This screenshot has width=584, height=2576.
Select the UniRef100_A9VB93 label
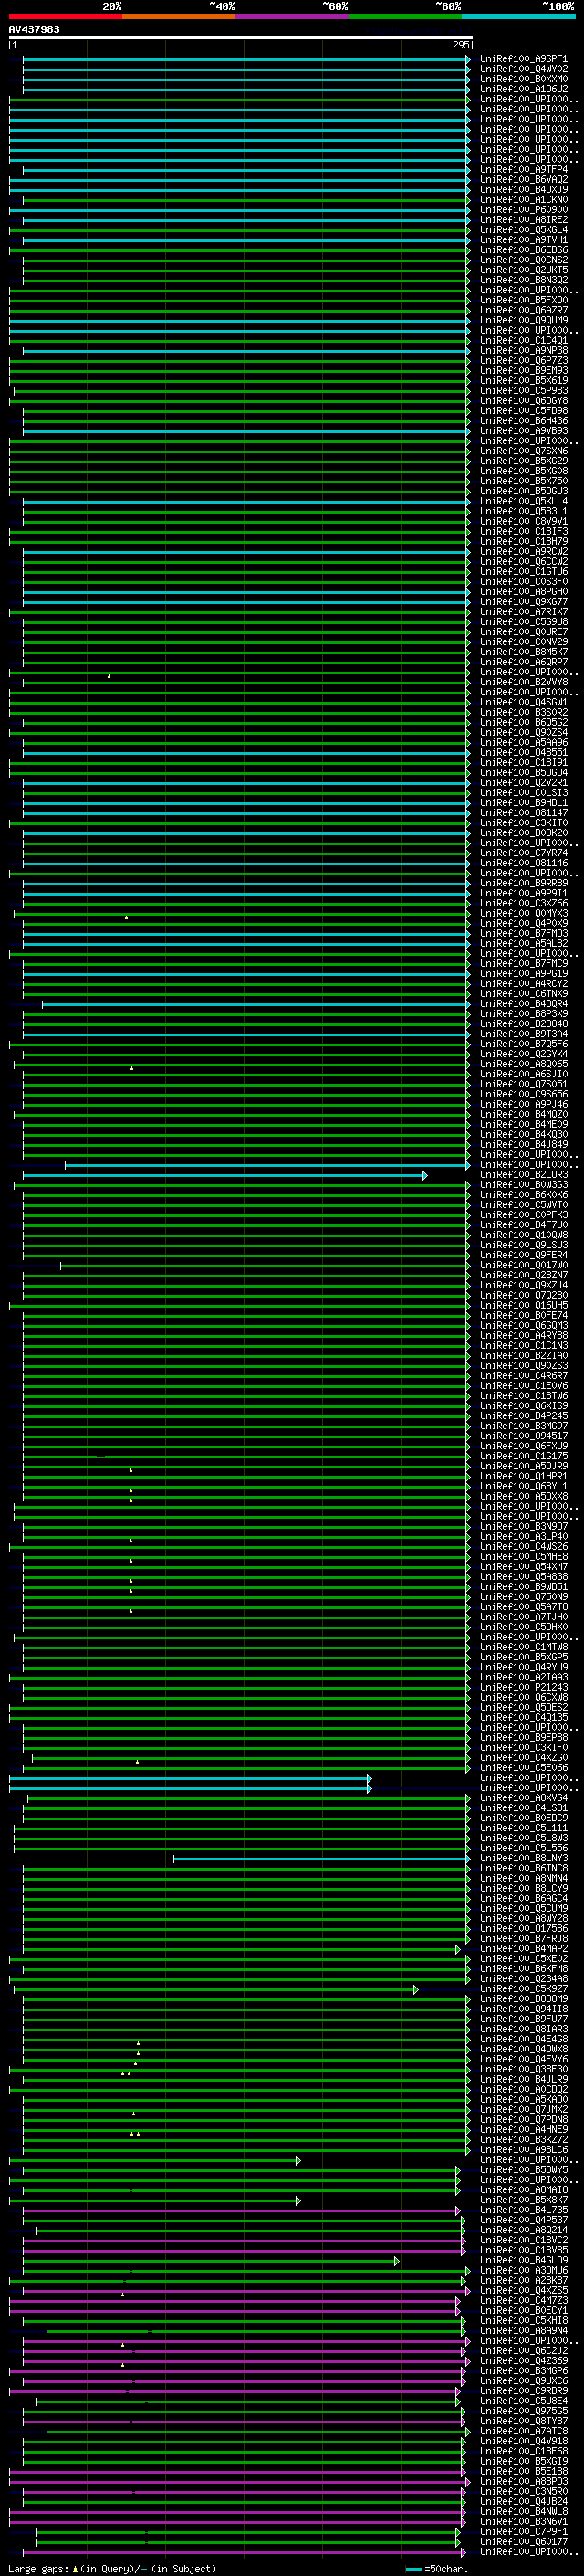[x=523, y=431]
